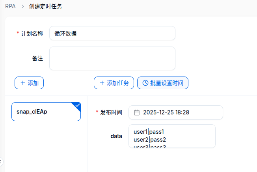Click the breadcrumb separator arrow after RPA
Screen dimensions: 257x172
[x=23, y=6]
